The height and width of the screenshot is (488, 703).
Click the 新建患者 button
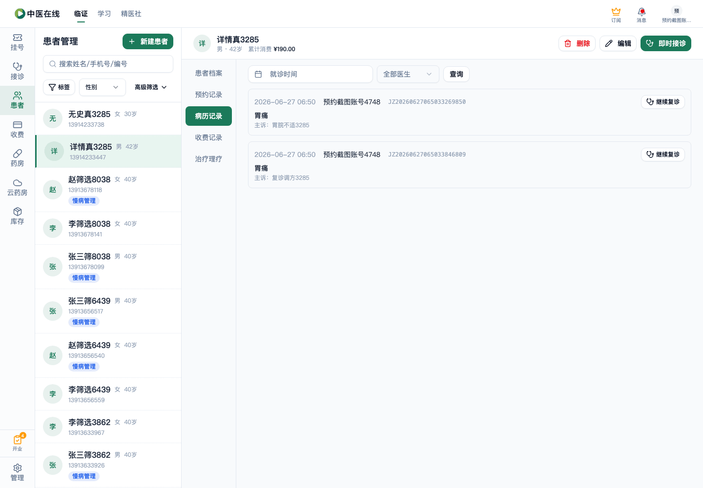[148, 41]
